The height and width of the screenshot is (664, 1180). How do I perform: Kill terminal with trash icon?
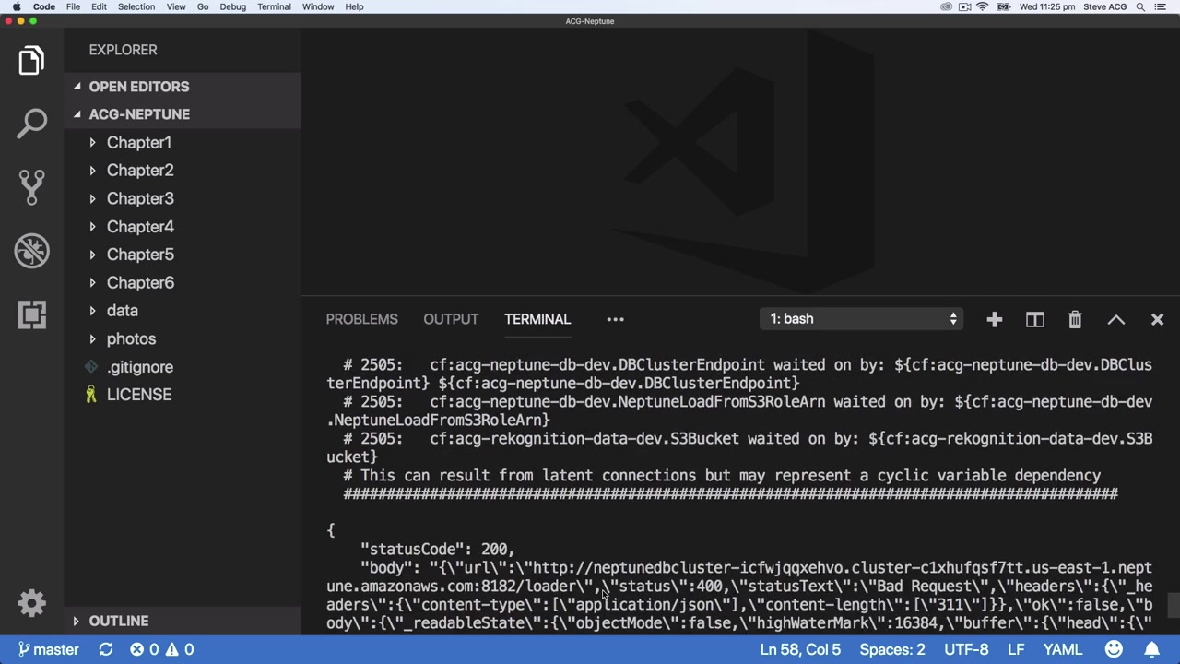pos(1075,319)
